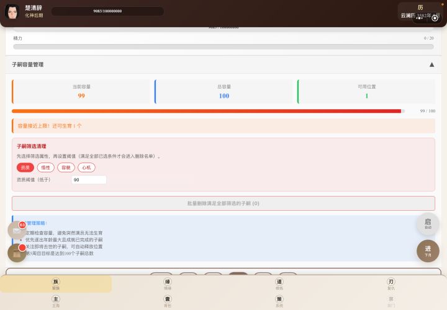
Task: Focus the 资质阈值 input showing 90
Action: tap(89, 180)
